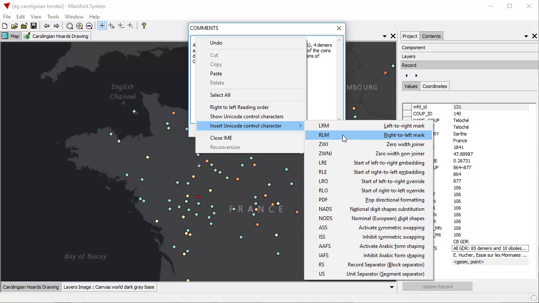Insert RLM Right-to-left mark
The image size is (539, 303).
[x=368, y=135]
